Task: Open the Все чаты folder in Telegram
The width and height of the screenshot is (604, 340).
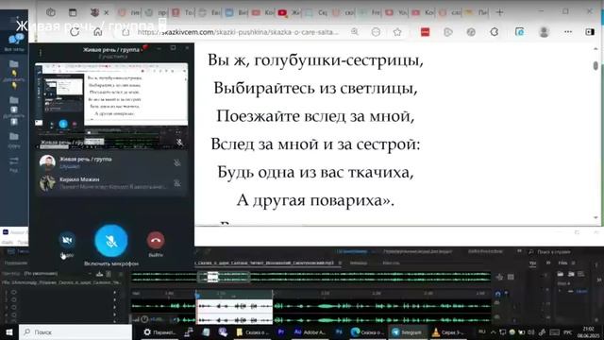Action: pos(14,42)
